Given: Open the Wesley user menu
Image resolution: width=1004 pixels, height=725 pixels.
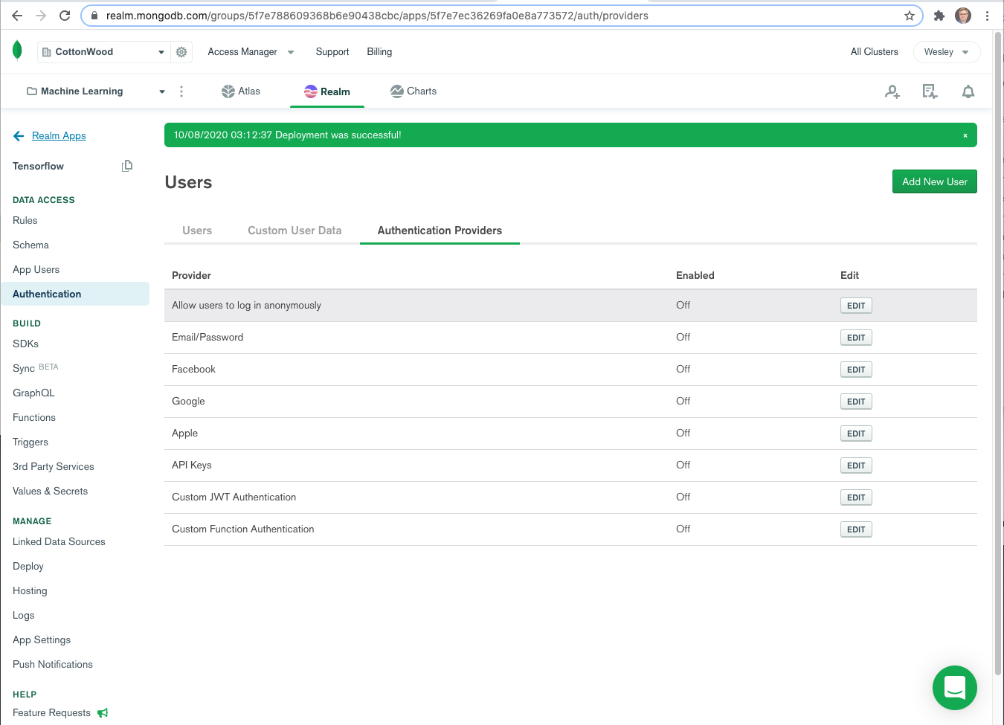Looking at the screenshot, I should (x=947, y=52).
